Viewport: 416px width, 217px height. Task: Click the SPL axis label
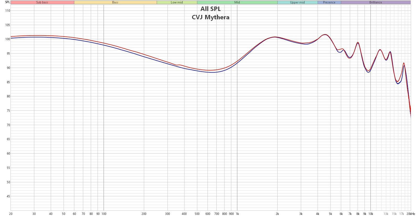tap(7, 2)
